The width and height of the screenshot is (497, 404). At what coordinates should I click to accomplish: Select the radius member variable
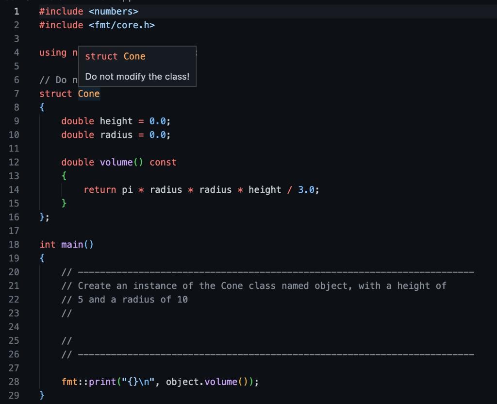[115, 135]
